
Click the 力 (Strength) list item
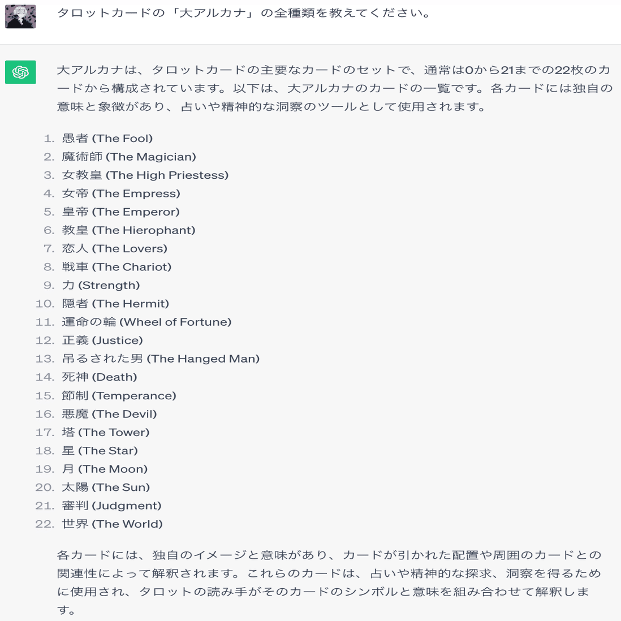pos(101,285)
